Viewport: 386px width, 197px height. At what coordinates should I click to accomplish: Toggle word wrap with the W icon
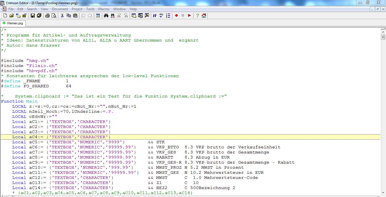coord(155,16)
